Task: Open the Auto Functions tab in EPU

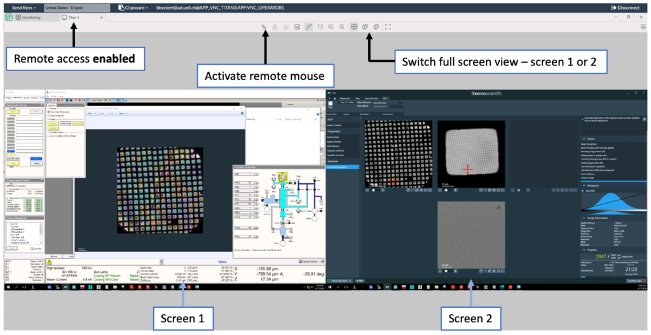Action: point(371,98)
